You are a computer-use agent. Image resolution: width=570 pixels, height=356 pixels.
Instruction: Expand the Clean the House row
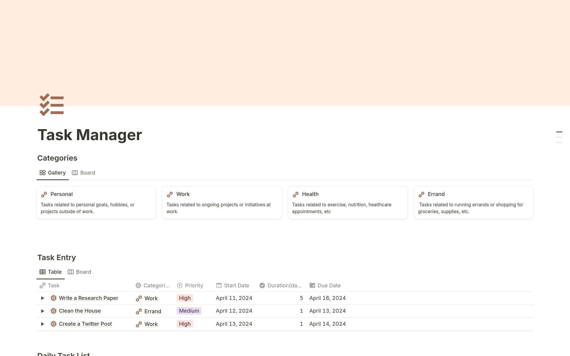tap(42, 311)
